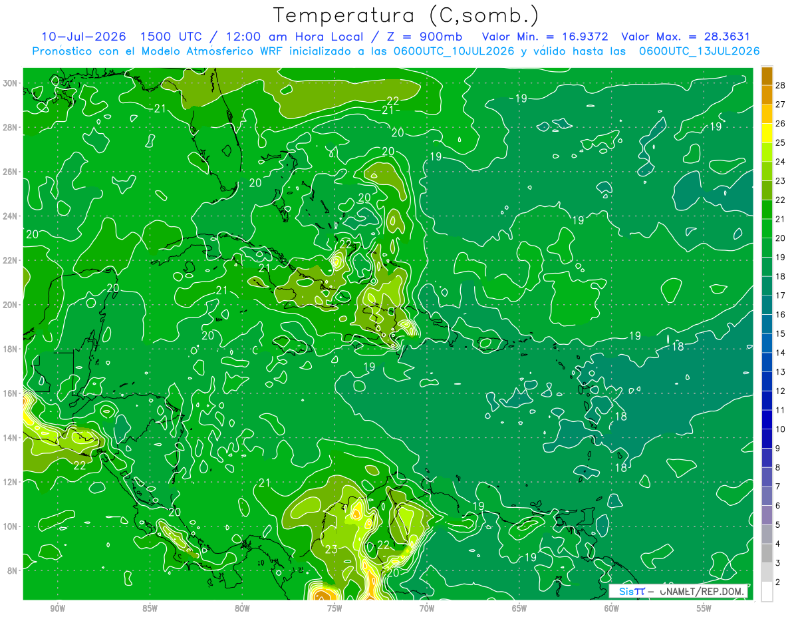The image size is (798, 617).
Task: Click the color scale label 17
Action: pyautogui.click(x=781, y=296)
